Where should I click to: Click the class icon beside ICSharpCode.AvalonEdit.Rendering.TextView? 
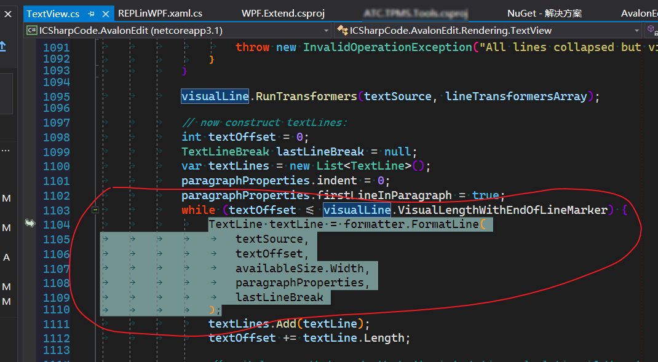coord(343,29)
